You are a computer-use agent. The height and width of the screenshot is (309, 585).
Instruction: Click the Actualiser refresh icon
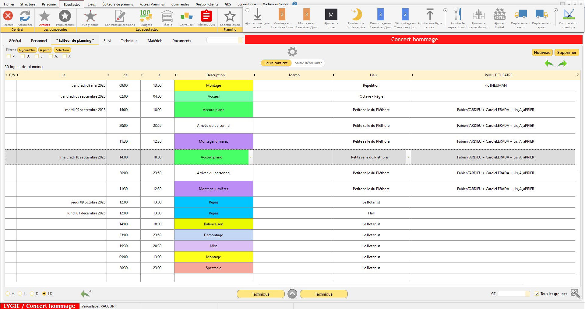[25, 16]
